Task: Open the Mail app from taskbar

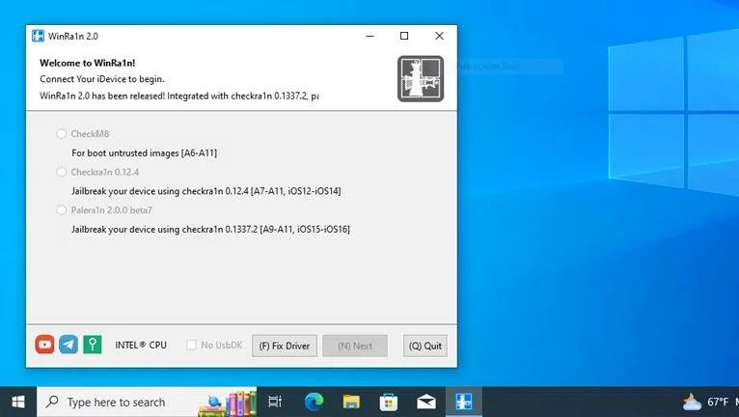Action: click(426, 402)
